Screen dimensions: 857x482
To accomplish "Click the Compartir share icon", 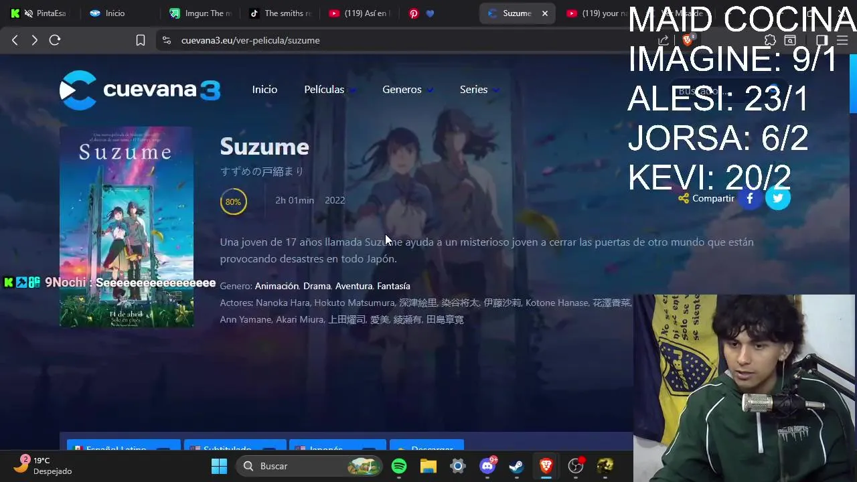I will click(684, 198).
